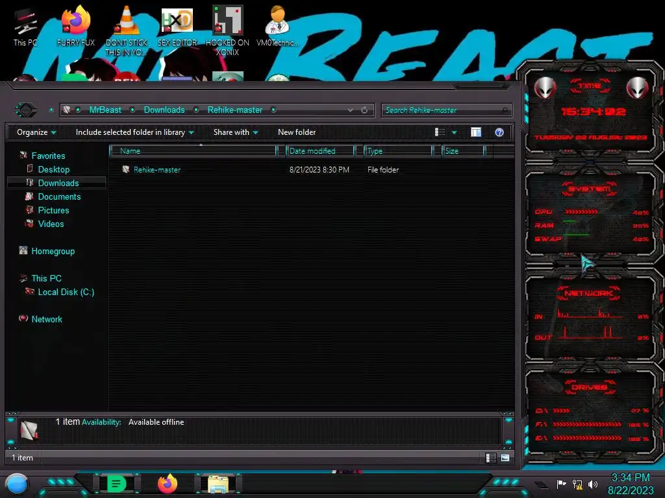Expand the address bar history dropdown chevron
The image size is (665, 498).
tap(350, 110)
